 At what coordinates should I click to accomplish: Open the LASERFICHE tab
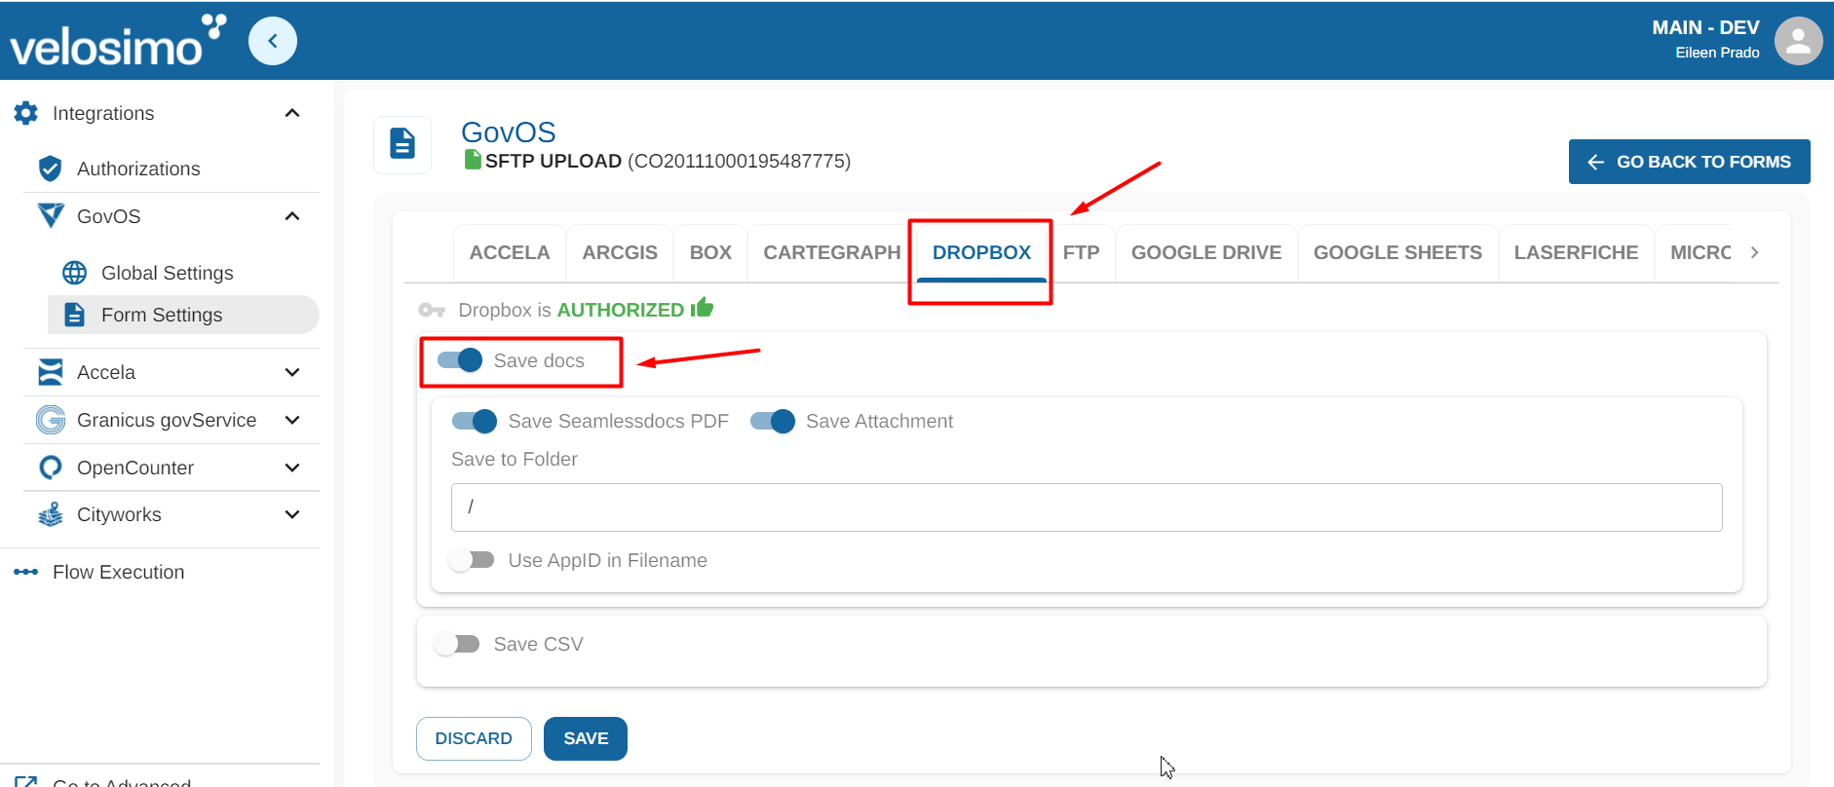coord(1576,252)
